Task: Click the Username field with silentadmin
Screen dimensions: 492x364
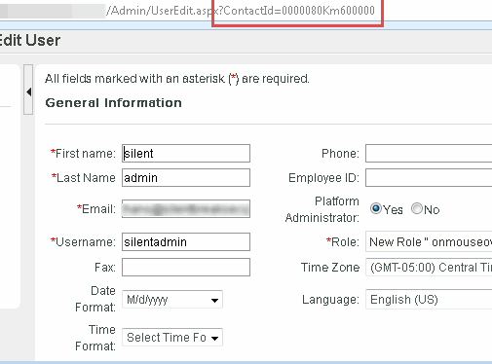Action: [x=186, y=241]
